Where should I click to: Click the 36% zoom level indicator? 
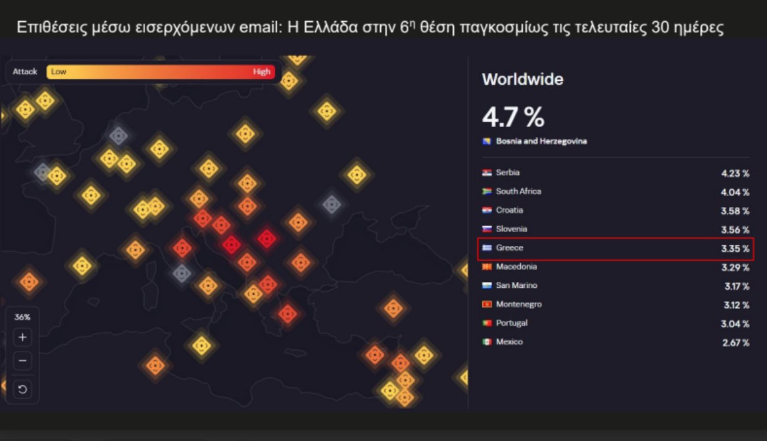23,316
